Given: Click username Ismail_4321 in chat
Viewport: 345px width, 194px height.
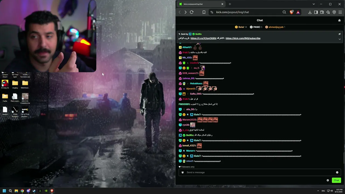Looking at the screenshot, I should (x=189, y=146).
